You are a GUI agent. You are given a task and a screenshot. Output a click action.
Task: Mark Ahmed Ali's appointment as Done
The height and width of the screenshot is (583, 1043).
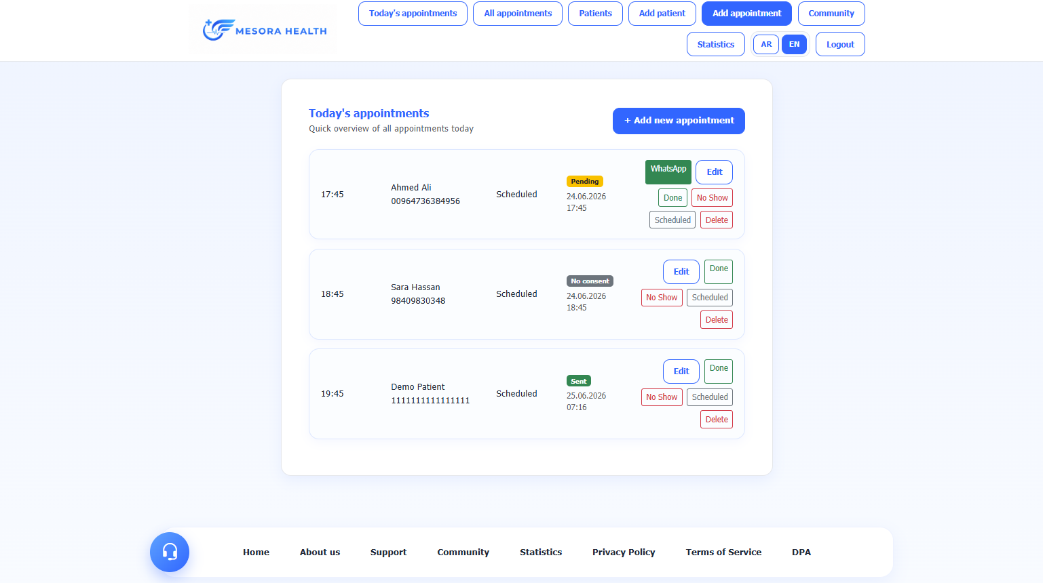672,198
